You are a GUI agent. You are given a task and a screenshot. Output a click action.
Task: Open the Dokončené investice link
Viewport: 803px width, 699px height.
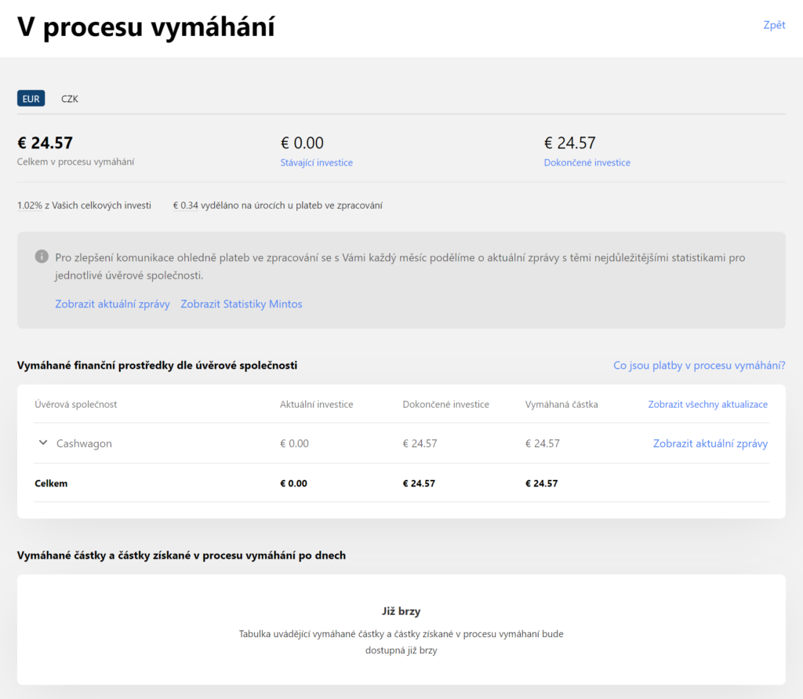587,162
